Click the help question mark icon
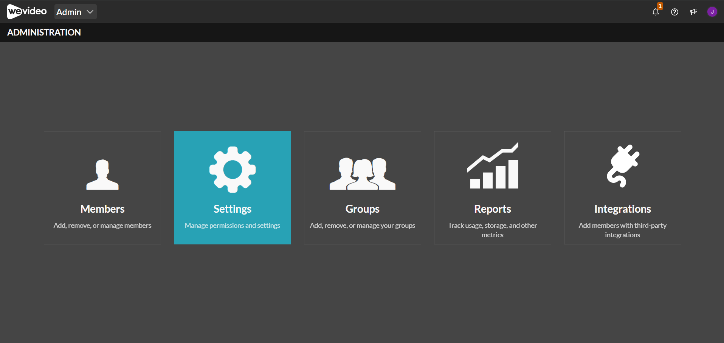Viewport: 724px width, 343px height. (674, 12)
